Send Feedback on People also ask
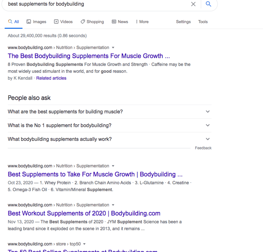The width and height of the screenshot is (263, 252). [x=203, y=148]
